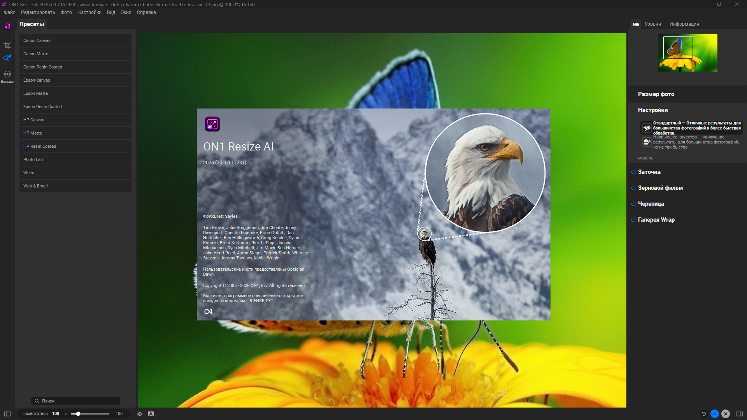Cancel with the gray X button
747x420 pixels.
pos(726,414)
